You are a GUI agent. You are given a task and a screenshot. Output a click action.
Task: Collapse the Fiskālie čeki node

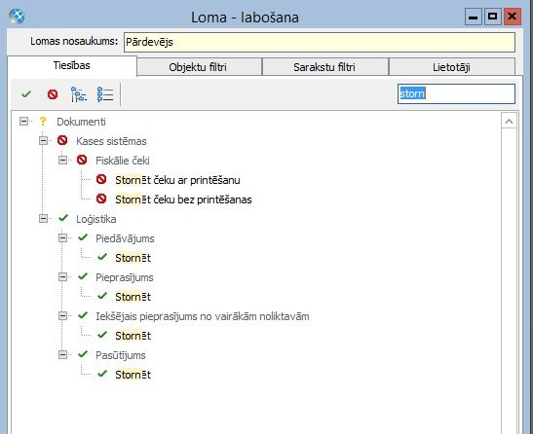click(63, 160)
